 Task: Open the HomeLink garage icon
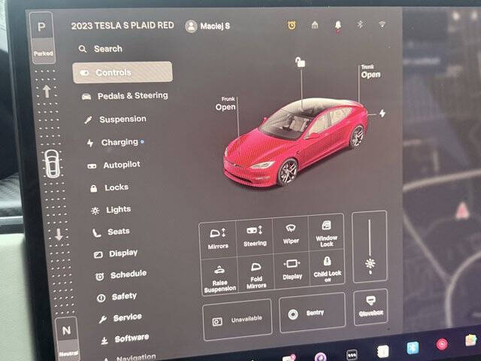315,25
